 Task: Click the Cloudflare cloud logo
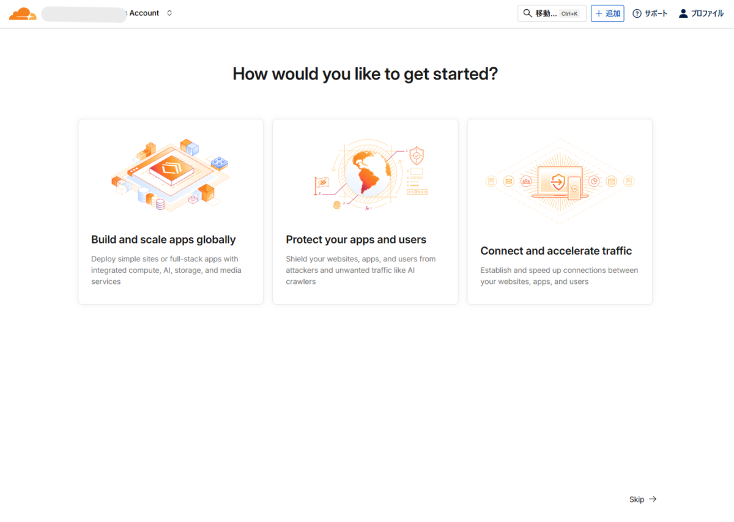coord(23,13)
